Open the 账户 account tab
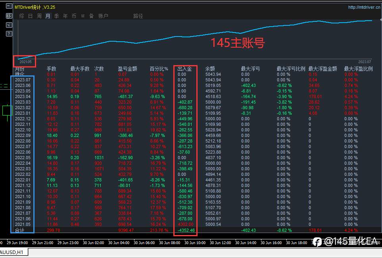Screen dimensions: 382x258 103,16
